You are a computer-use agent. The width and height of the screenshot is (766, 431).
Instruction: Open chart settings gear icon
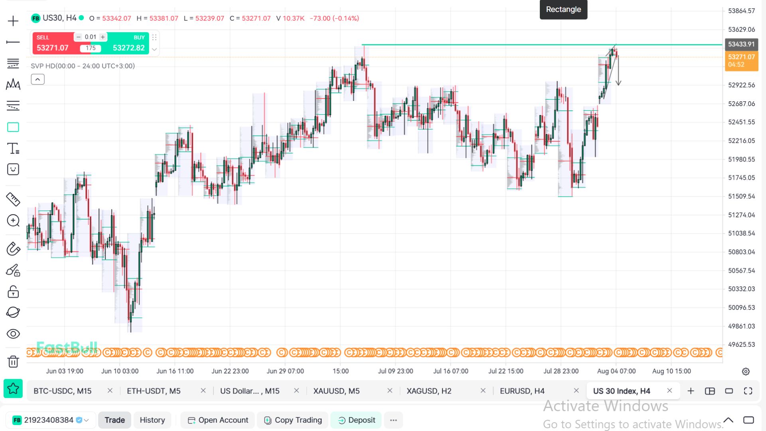click(746, 372)
